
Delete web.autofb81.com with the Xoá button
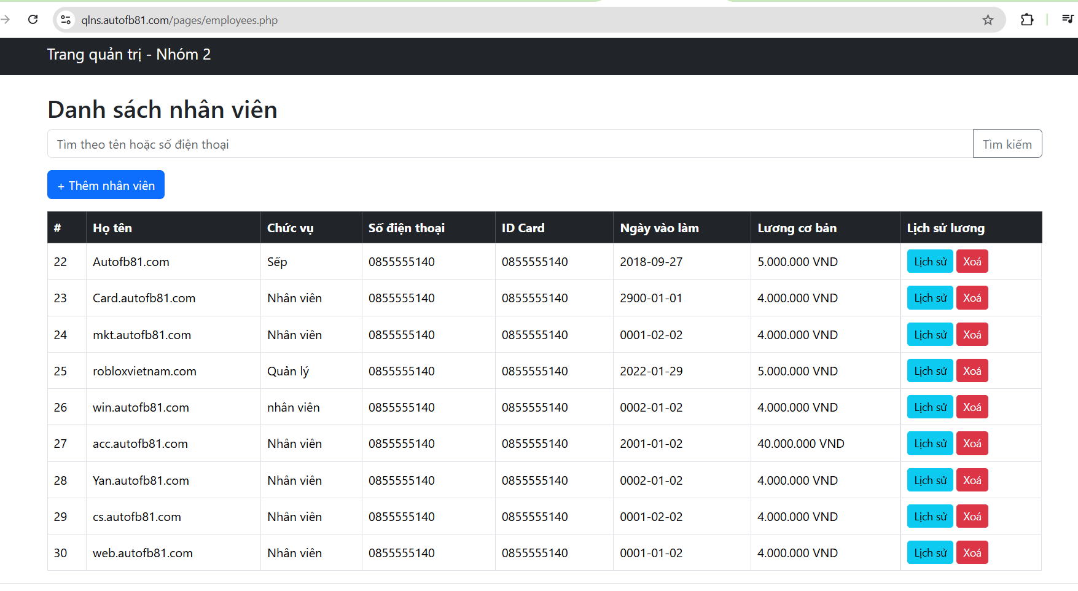pyautogui.click(x=972, y=553)
